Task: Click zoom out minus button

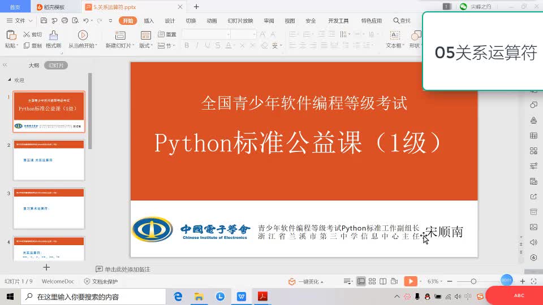Action: pyautogui.click(x=450, y=281)
